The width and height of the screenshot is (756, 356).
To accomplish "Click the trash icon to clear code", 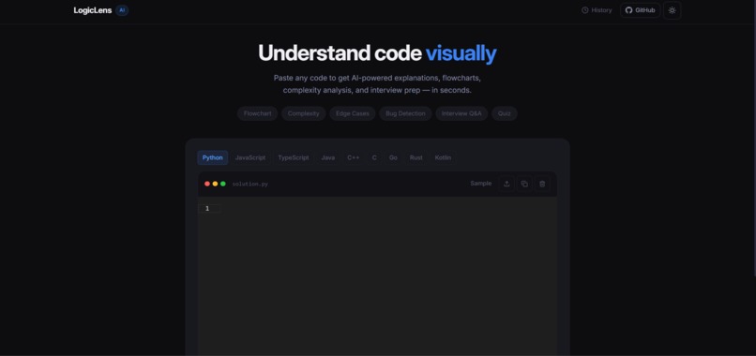I will click(x=542, y=184).
